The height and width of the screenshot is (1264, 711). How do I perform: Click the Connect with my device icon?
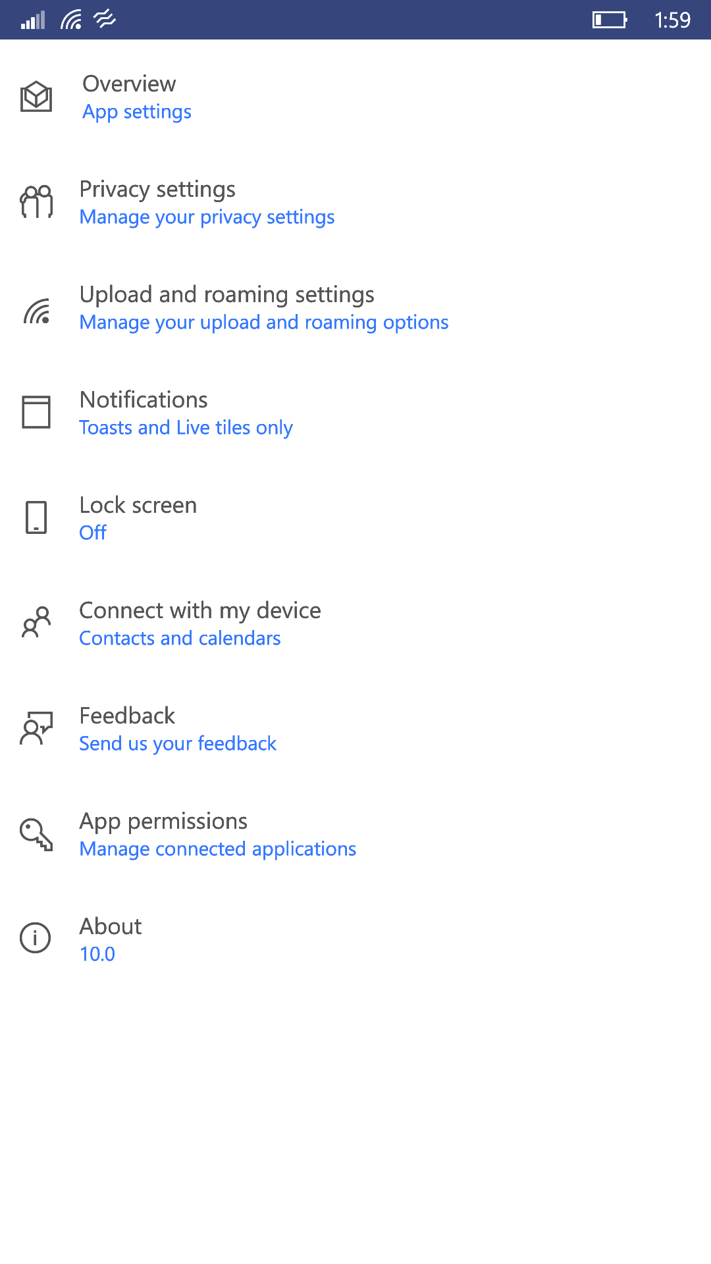[36, 622]
